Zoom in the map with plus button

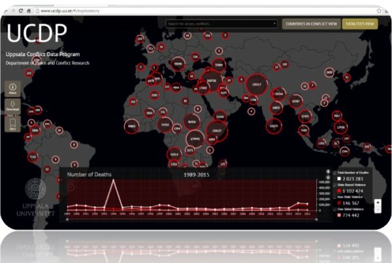pos(378,202)
